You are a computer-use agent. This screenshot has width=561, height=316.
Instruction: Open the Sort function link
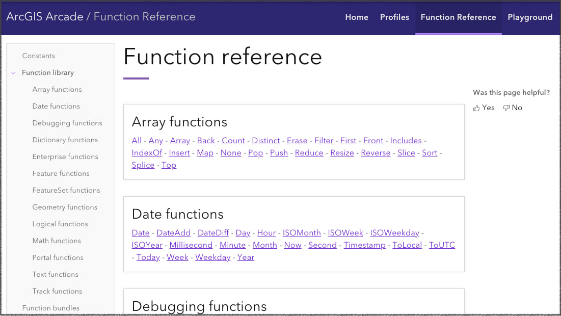point(430,153)
